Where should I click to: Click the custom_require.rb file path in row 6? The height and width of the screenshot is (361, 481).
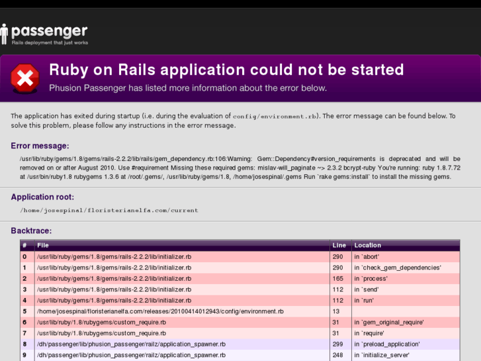click(x=101, y=323)
